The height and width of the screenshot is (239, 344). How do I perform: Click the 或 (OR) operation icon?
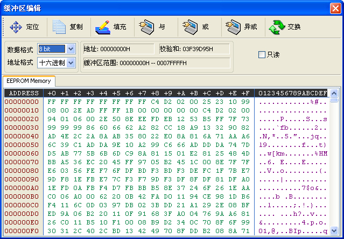186,26
